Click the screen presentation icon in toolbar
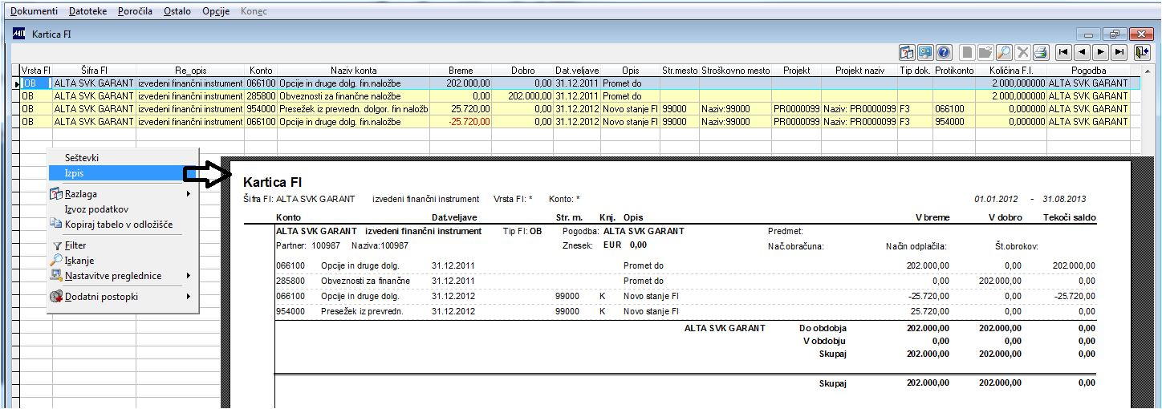Image resolution: width=1162 pixels, height=409 pixels. tap(926, 52)
